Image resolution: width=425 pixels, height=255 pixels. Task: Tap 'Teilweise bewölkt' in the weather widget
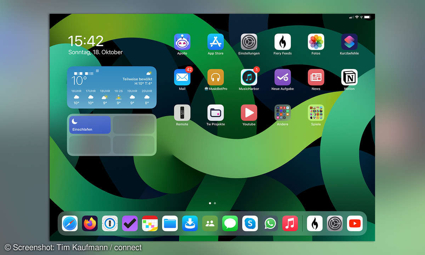click(x=137, y=79)
